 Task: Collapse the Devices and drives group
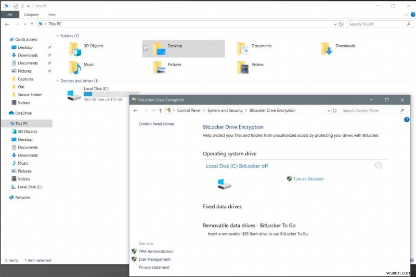57,81
